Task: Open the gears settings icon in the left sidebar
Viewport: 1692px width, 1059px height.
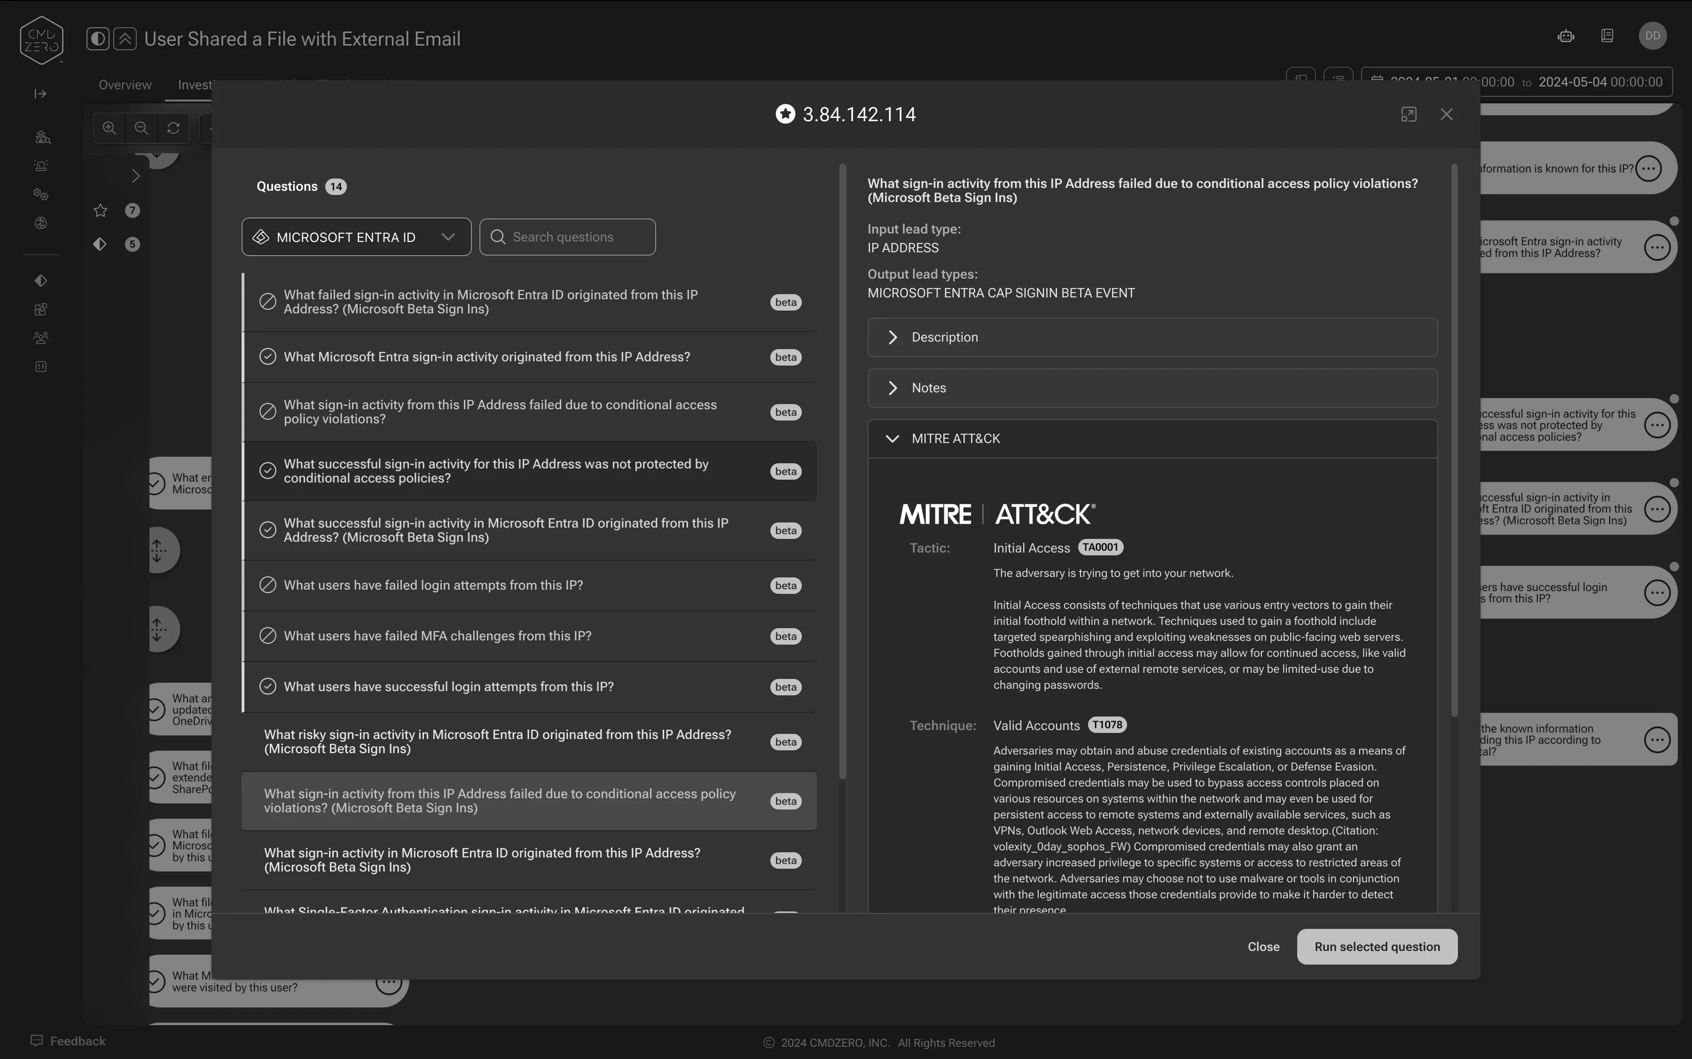Action: [x=40, y=195]
